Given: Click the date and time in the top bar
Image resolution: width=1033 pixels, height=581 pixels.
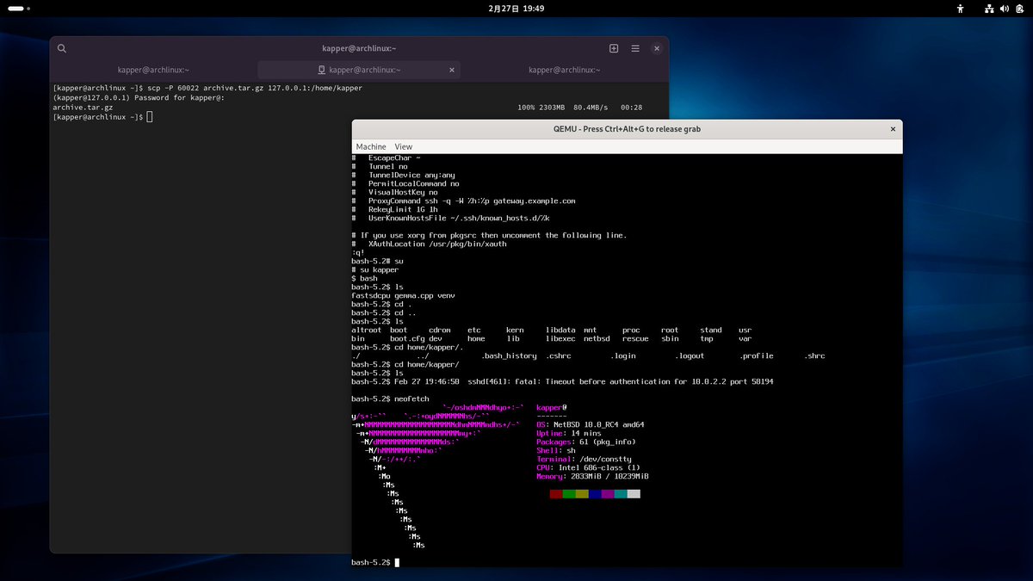Looking at the screenshot, I should (x=516, y=9).
